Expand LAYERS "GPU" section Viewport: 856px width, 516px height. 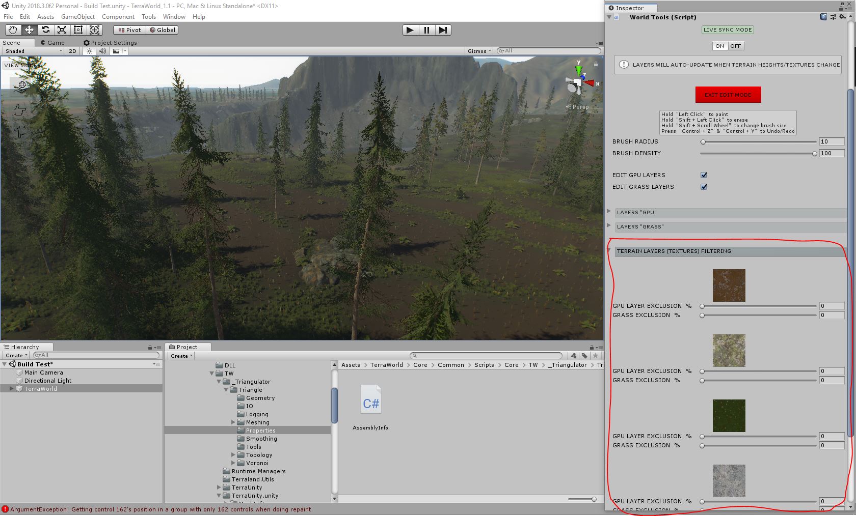(609, 211)
